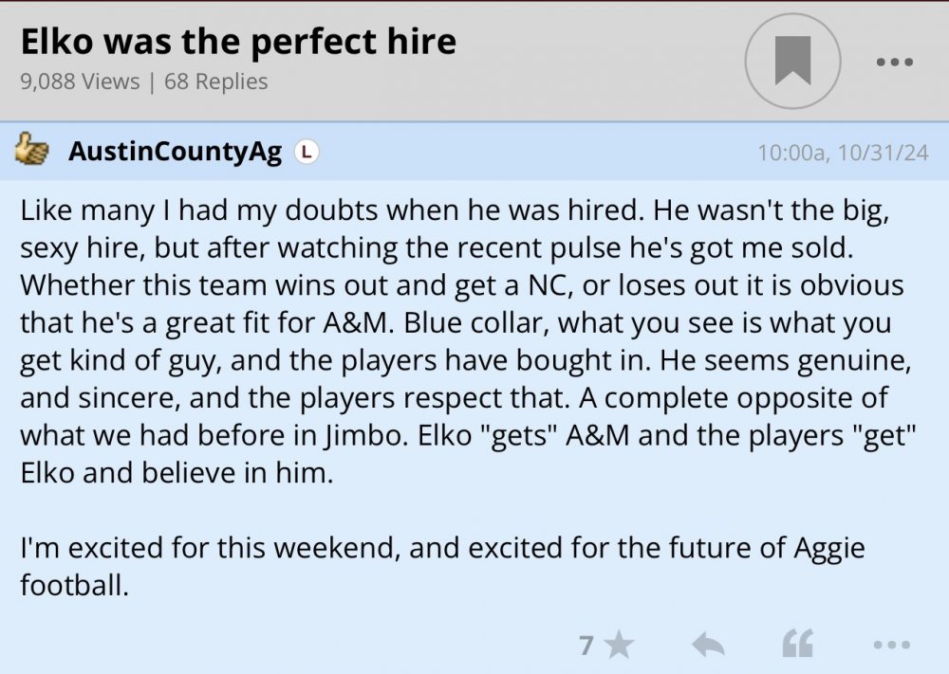Open post options menu at bottom right

(891, 646)
